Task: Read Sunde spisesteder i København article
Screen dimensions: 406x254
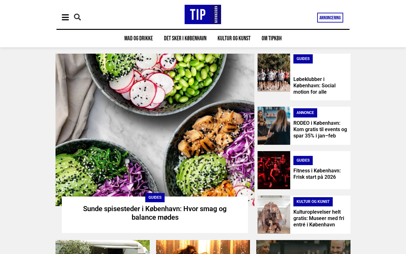Action: pos(155,213)
